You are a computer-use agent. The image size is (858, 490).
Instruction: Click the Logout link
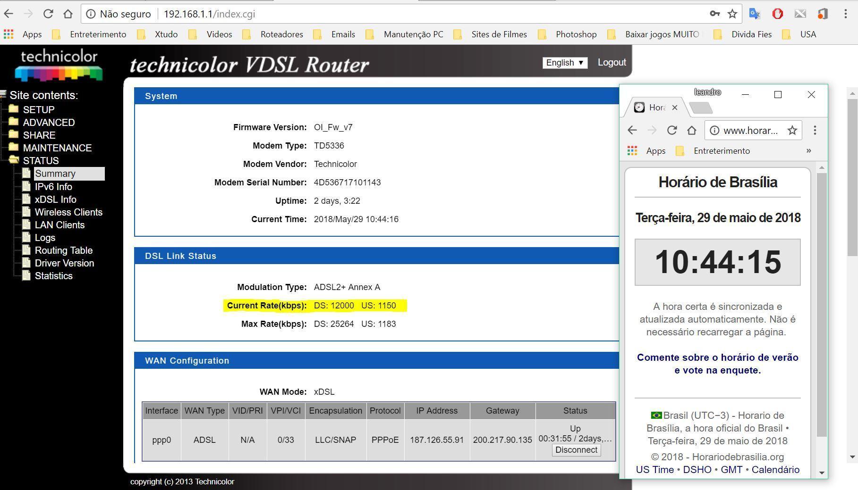pos(612,62)
